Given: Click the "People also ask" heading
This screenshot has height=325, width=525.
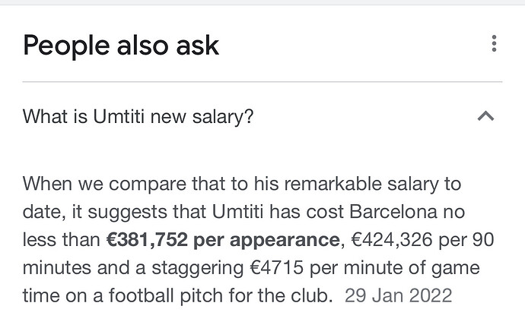Looking at the screenshot, I should pos(121,46).
